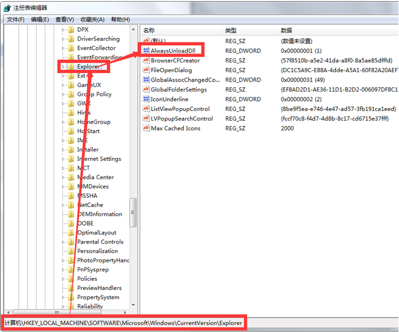Select the IconUnderline value name
Viewport: 399px width, 332px height.
click(x=170, y=99)
